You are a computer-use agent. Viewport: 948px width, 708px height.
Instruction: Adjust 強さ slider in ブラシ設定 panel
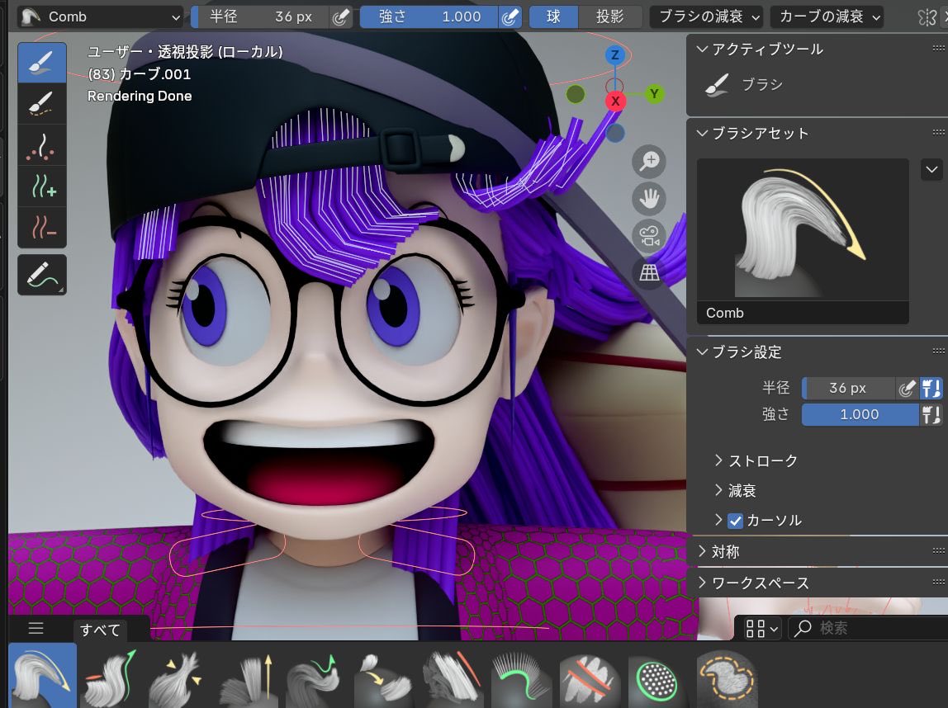pyautogui.click(x=860, y=414)
